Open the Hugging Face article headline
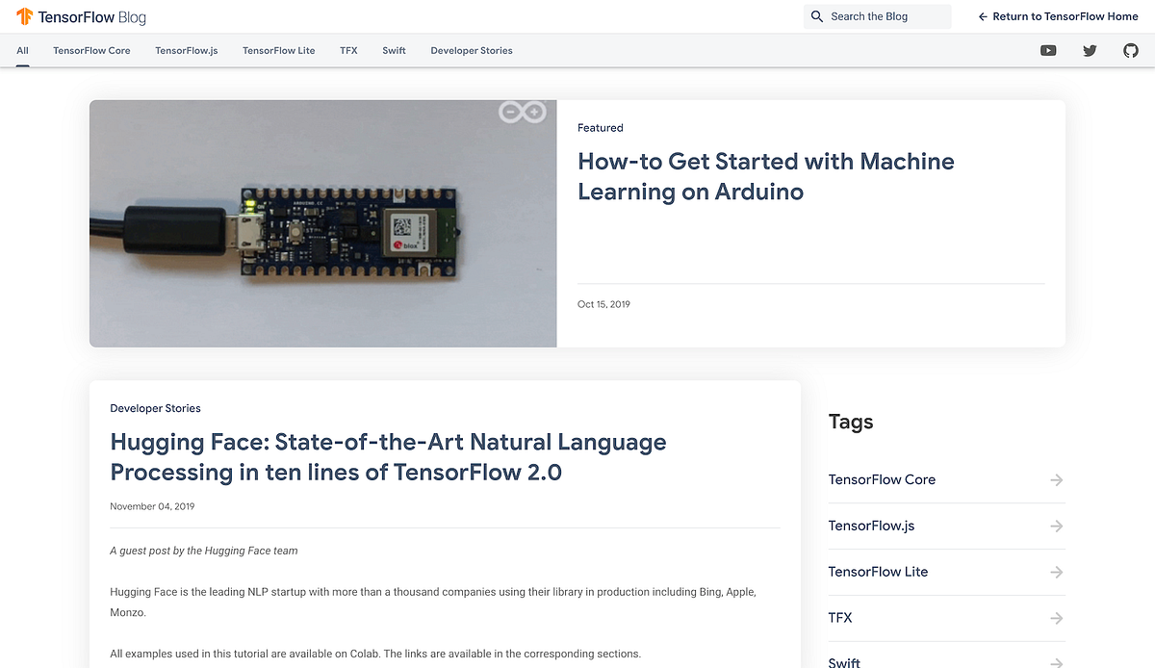The image size is (1155, 668). (388, 456)
